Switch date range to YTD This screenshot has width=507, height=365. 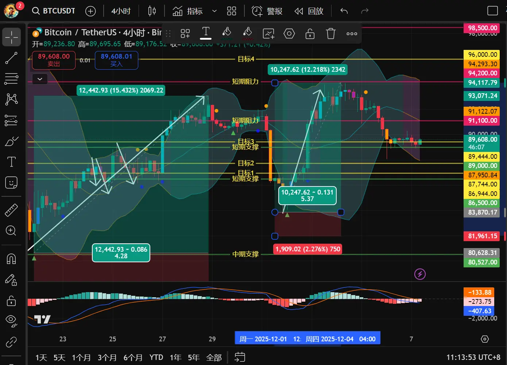(156, 358)
